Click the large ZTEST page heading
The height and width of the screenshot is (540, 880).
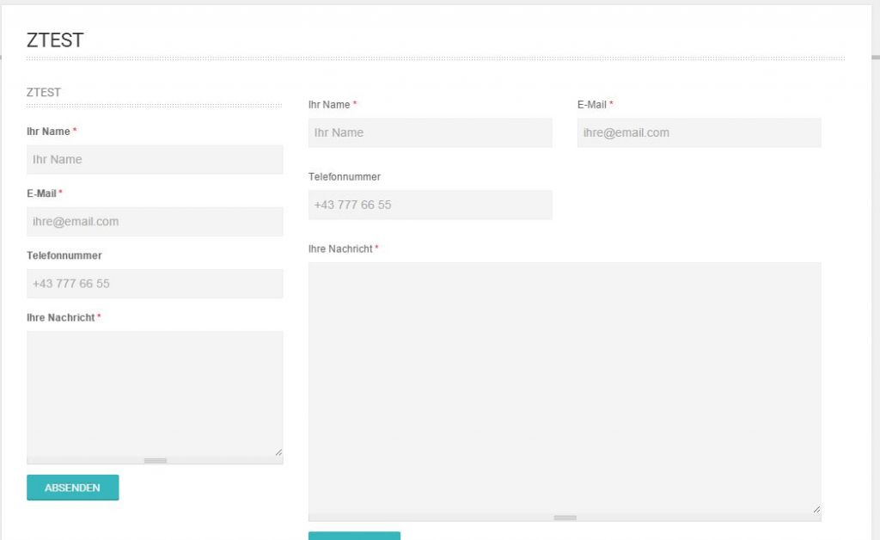[55, 40]
